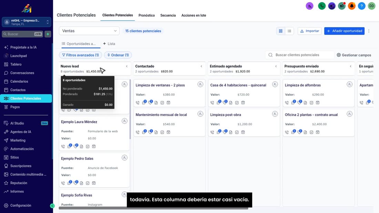Image resolution: width=379 pixels, height=213 pixels.
Task: Open the Ejemplo Pedro Salas opportunity card
Action: click(x=94, y=170)
